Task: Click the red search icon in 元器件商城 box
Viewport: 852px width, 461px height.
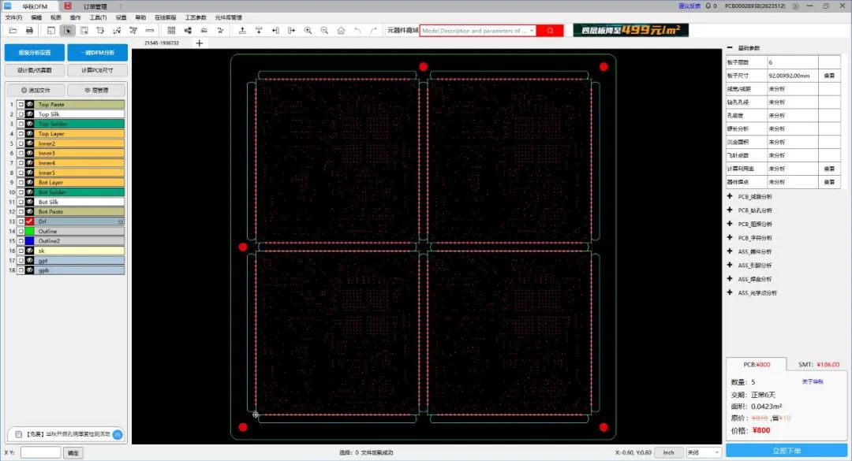Action: (x=551, y=31)
